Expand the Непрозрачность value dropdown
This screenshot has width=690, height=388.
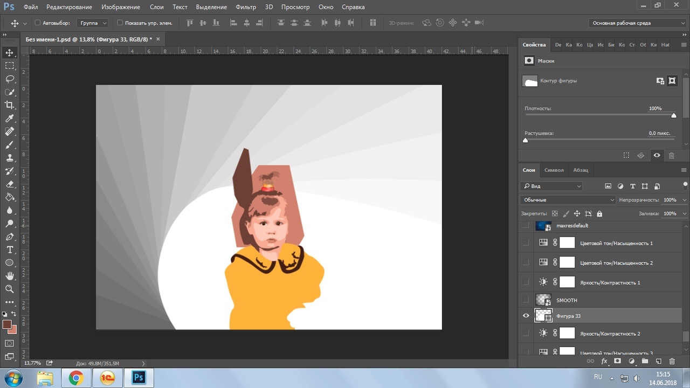point(684,200)
